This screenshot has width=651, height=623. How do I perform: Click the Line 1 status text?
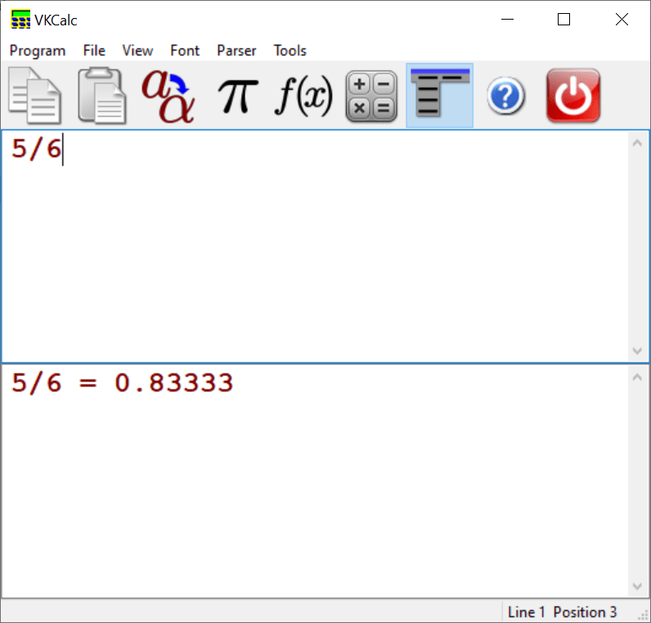[526, 612]
